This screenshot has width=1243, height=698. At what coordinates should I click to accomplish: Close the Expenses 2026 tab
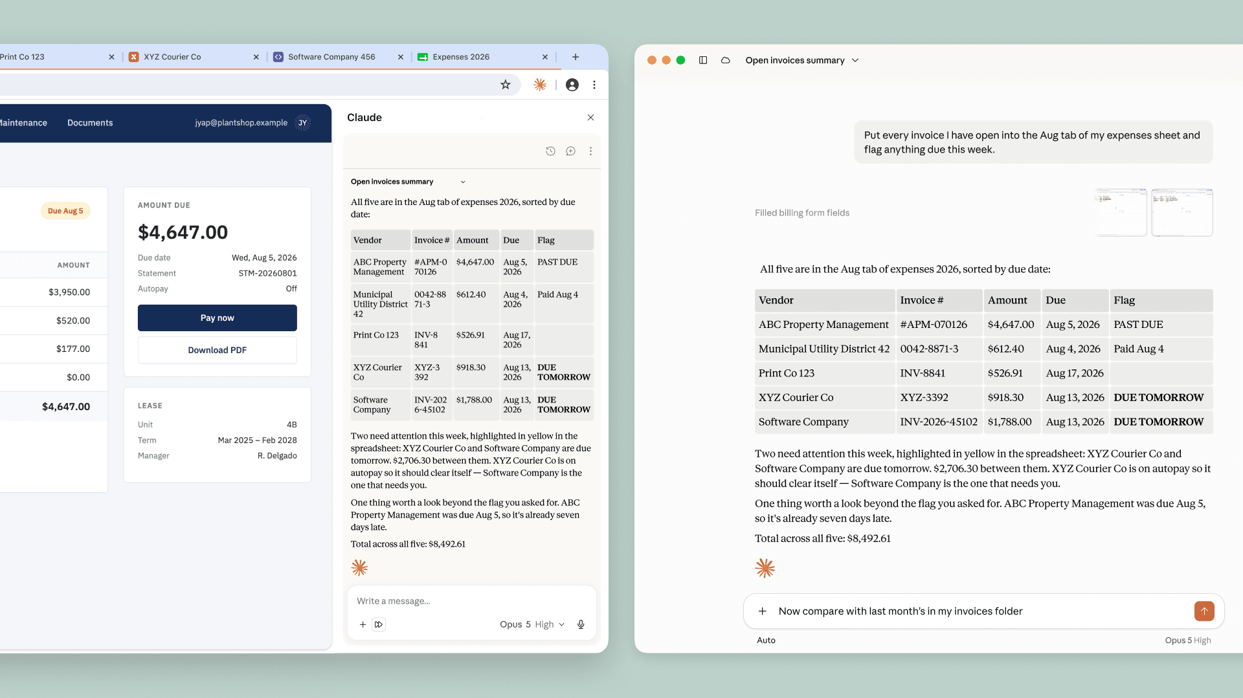545,57
